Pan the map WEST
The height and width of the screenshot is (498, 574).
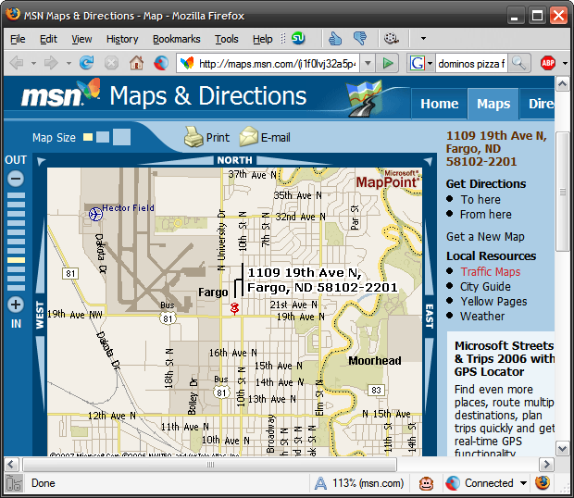coord(40,315)
